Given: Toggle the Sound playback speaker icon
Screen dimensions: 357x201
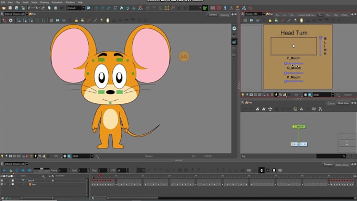Looking at the screenshot, I should 23,170.
